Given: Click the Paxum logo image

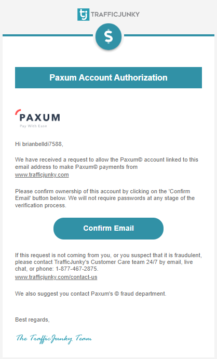Looking at the screenshot, I should (x=38, y=118).
